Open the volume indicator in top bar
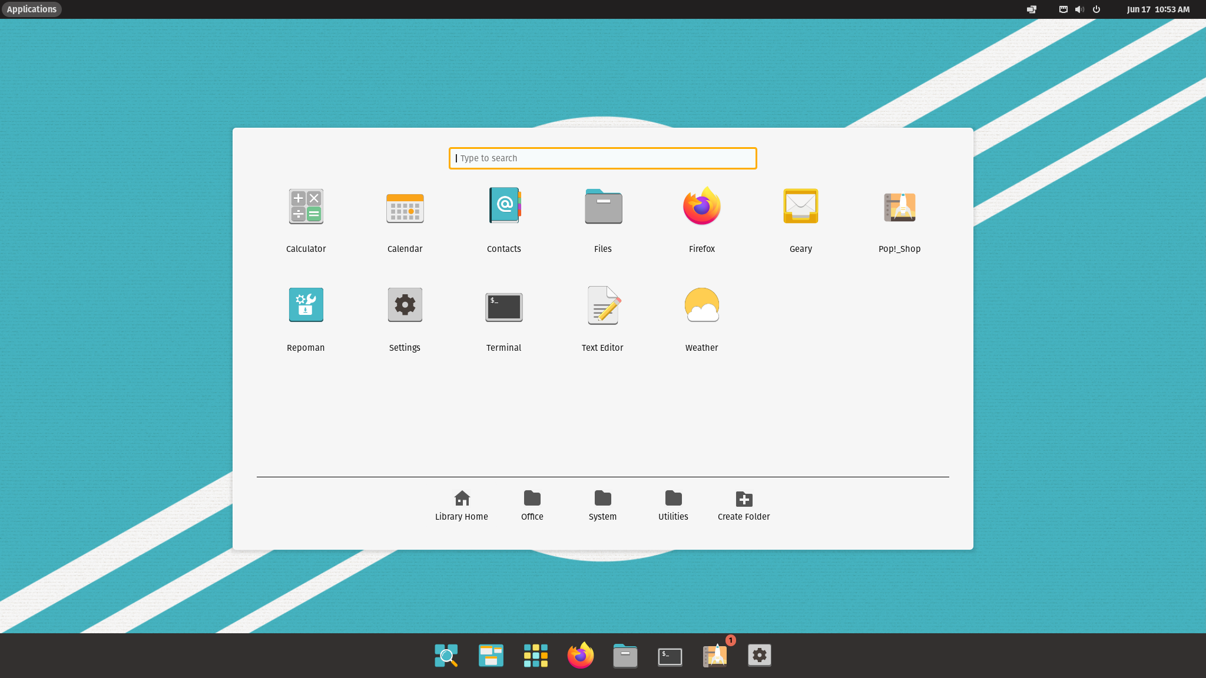 [x=1079, y=9]
